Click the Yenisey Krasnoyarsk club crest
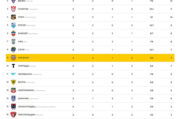The image size is (179, 119). pyautogui.click(x=13, y=33)
